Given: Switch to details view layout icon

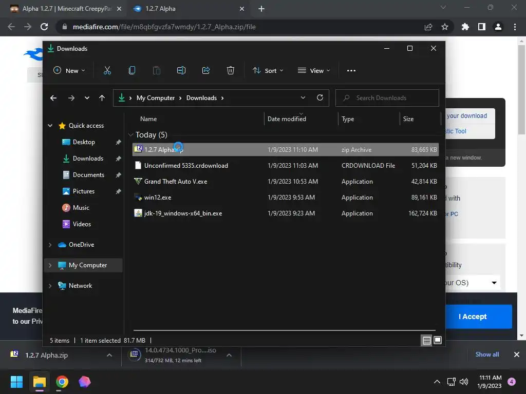Looking at the screenshot, I should pyautogui.click(x=427, y=341).
